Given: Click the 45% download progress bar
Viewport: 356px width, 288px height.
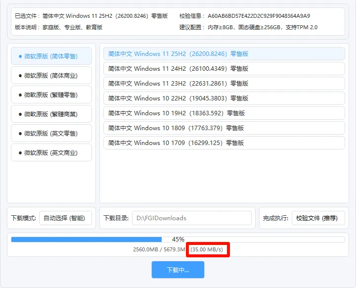Looking at the screenshot, I should (178, 240).
